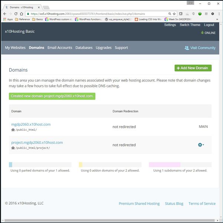223x223 pixels.
Task: Click Logout in the header
Action: coord(209,25)
